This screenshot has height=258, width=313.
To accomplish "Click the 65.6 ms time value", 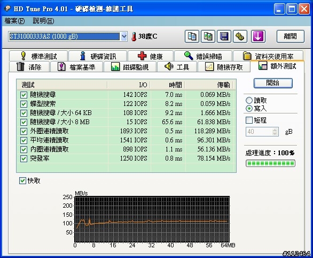I will (173, 122).
